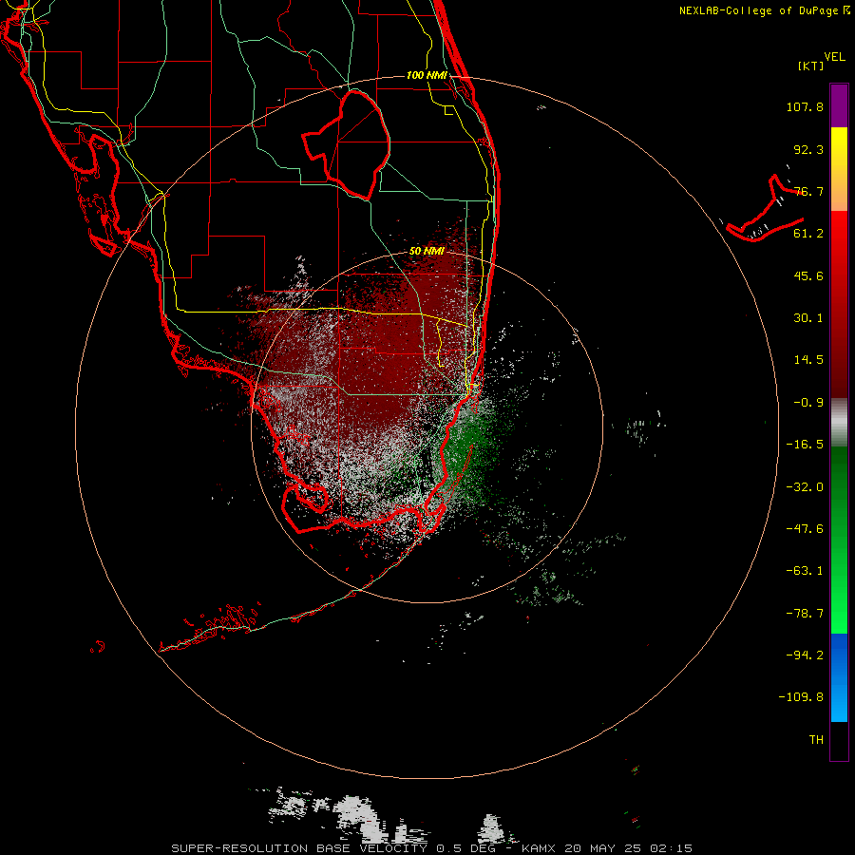Click the 107.8 legend value
The width and height of the screenshot is (855, 855).
pyautogui.click(x=805, y=106)
